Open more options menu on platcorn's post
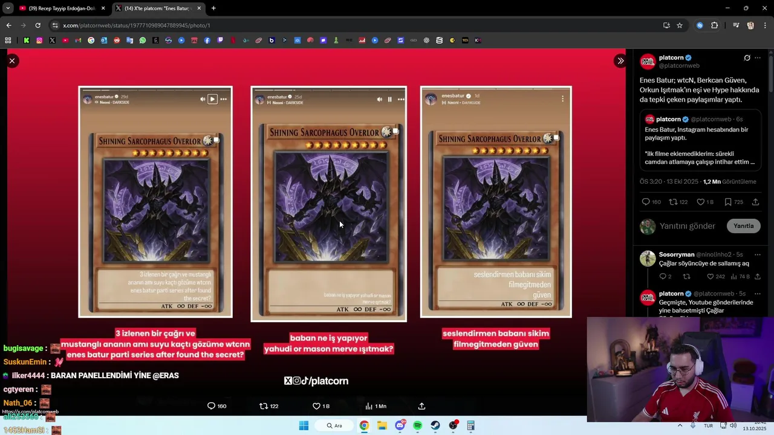Image resolution: width=774 pixels, height=435 pixels. pyautogui.click(x=758, y=58)
